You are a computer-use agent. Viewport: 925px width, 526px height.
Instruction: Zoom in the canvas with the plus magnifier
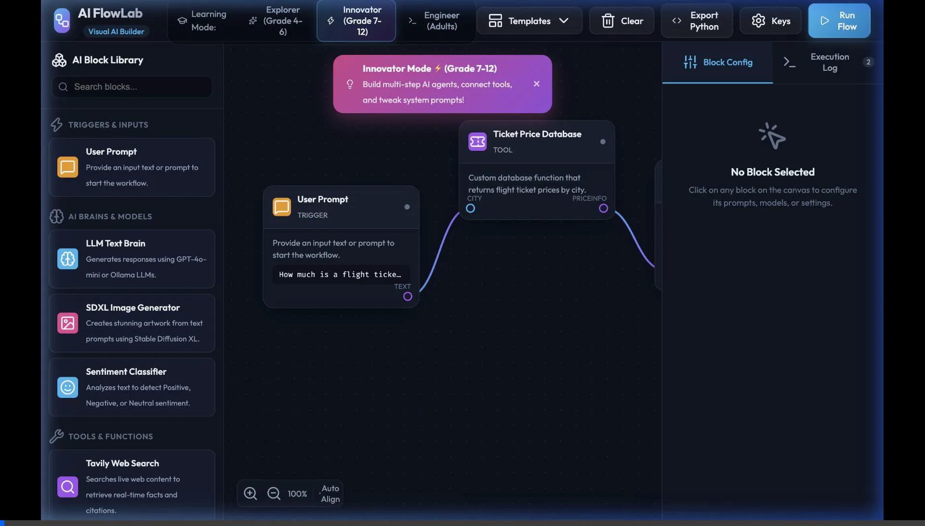coord(250,494)
